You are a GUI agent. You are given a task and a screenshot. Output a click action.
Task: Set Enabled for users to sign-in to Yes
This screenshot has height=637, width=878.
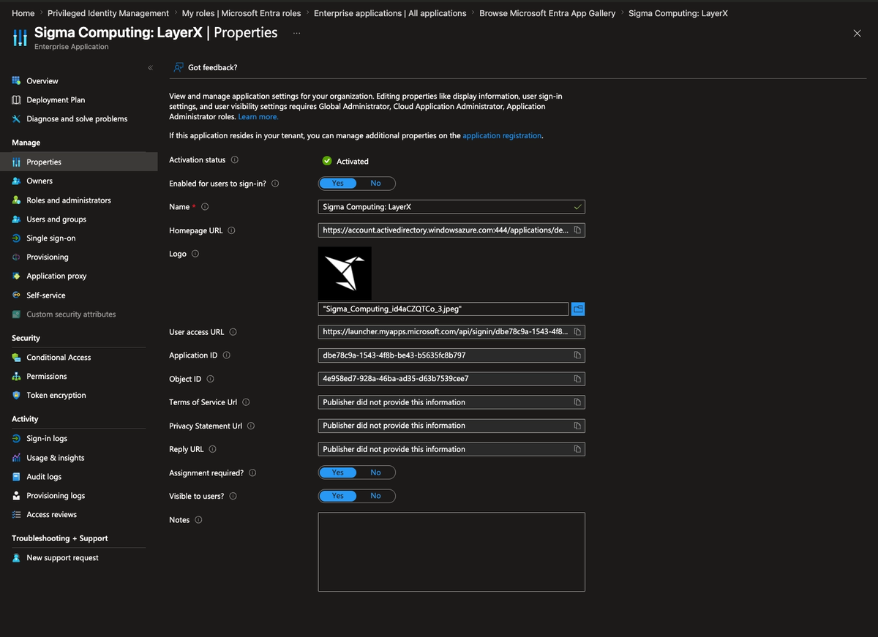[x=338, y=184]
